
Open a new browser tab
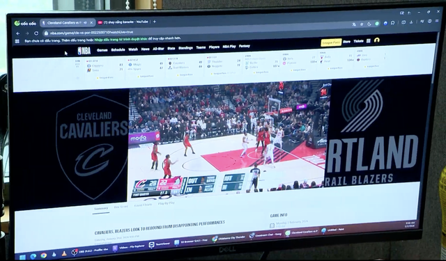point(155,22)
